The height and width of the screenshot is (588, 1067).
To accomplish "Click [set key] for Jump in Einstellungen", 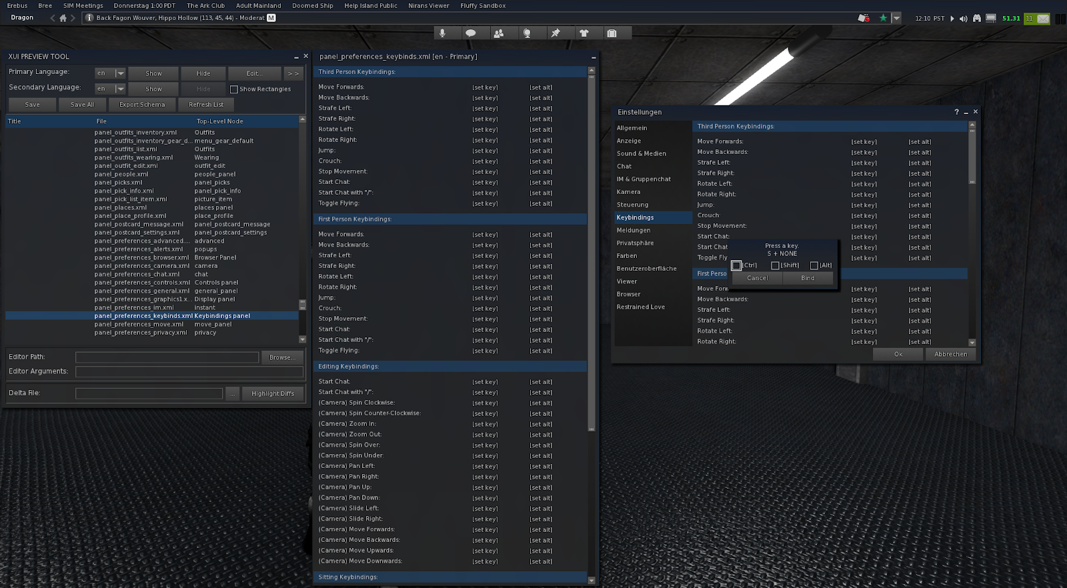I will pos(864,205).
